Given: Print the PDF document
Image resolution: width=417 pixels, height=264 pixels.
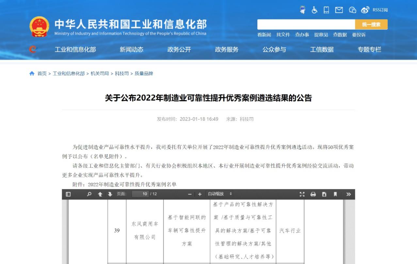Looking at the screenshot, I should pos(313,194).
